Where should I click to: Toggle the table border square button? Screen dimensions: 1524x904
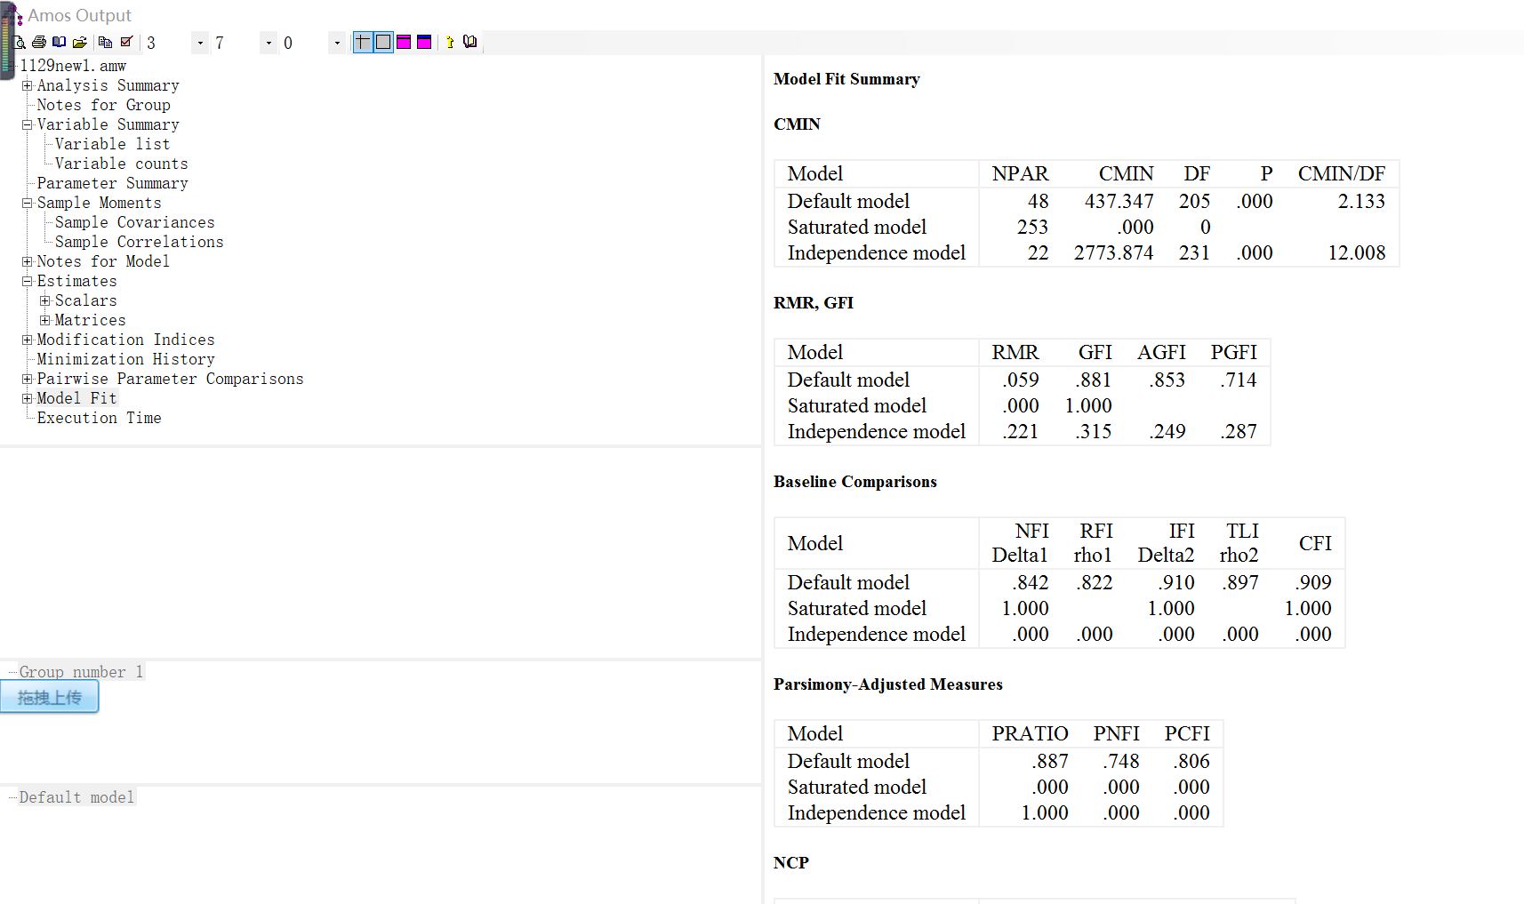click(x=383, y=42)
